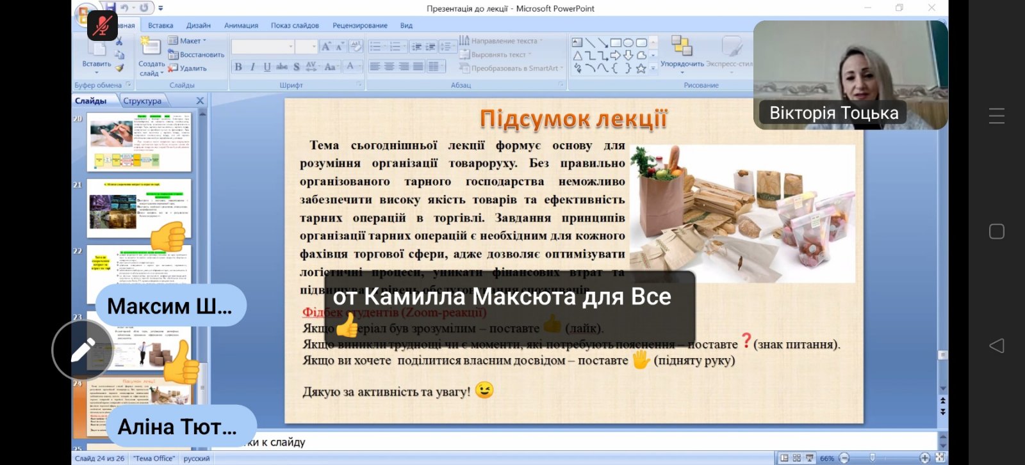Click the zoom out minus button
The width and height of the screenshot is (1025, 465).
click(x=844, y=458)
